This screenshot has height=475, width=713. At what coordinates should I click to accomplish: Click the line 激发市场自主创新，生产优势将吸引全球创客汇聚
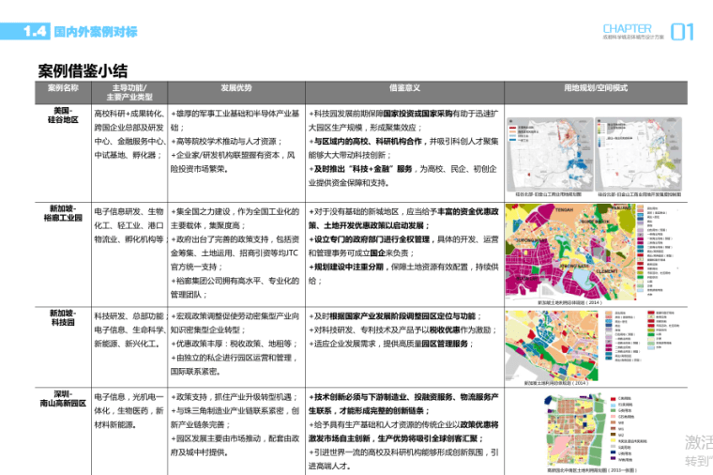[x=395, y=438]
